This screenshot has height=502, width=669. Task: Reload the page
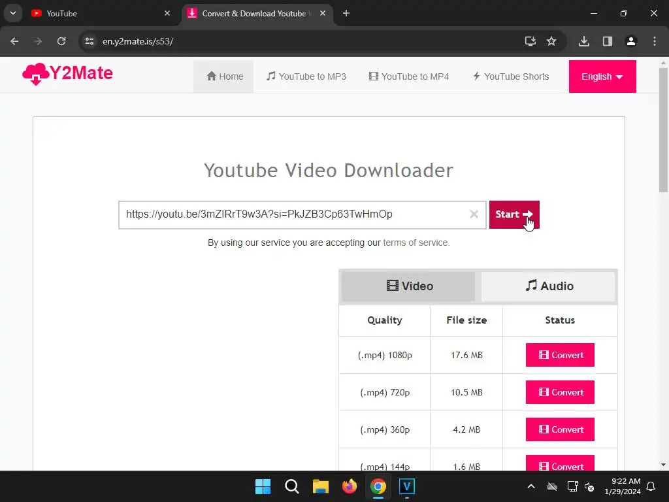[x=61, y=41]
